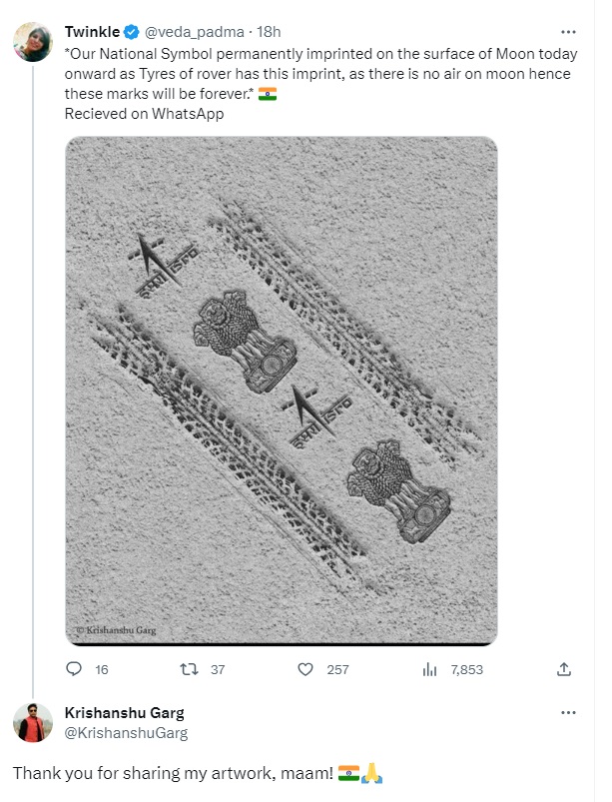View tweet analytics bar chart icon
The height and width of the screenshot is (802, 612).
(x=431, y=669)
